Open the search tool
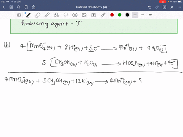183x137 pixels. click(x=19, y=7)
